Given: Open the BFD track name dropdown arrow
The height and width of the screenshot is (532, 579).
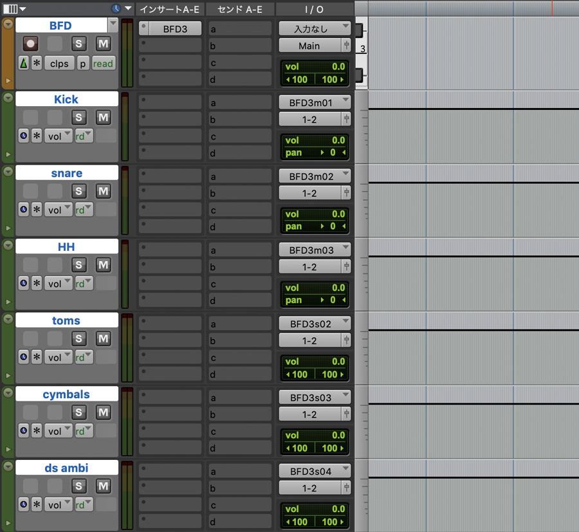Looking at the screenshot, I should coord(113,25).
